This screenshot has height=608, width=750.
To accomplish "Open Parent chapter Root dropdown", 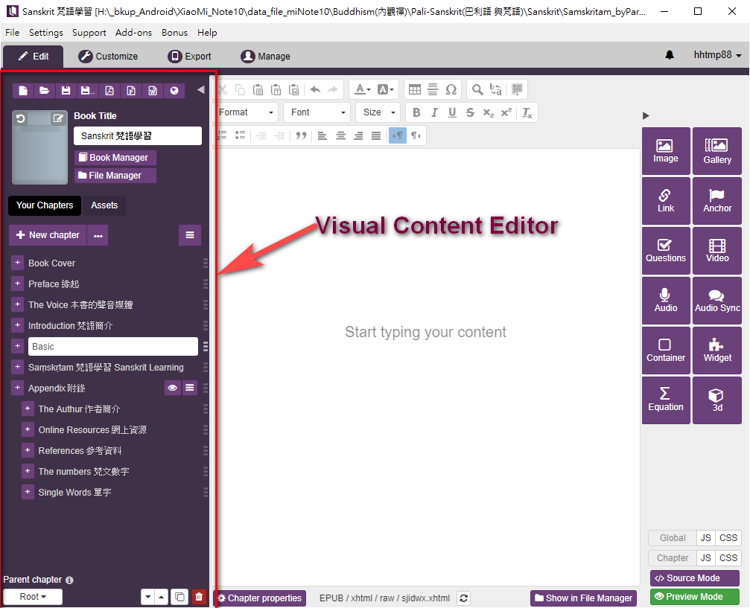I will click(33, 597).
